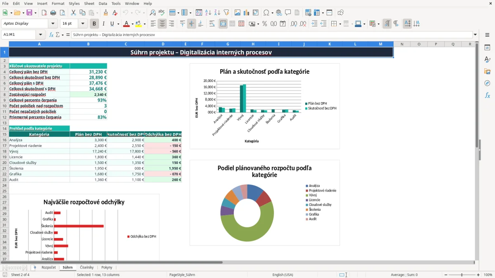Toggle Merge and Center Cells
This screenshot has height=278, width=495.
[223, 23]
